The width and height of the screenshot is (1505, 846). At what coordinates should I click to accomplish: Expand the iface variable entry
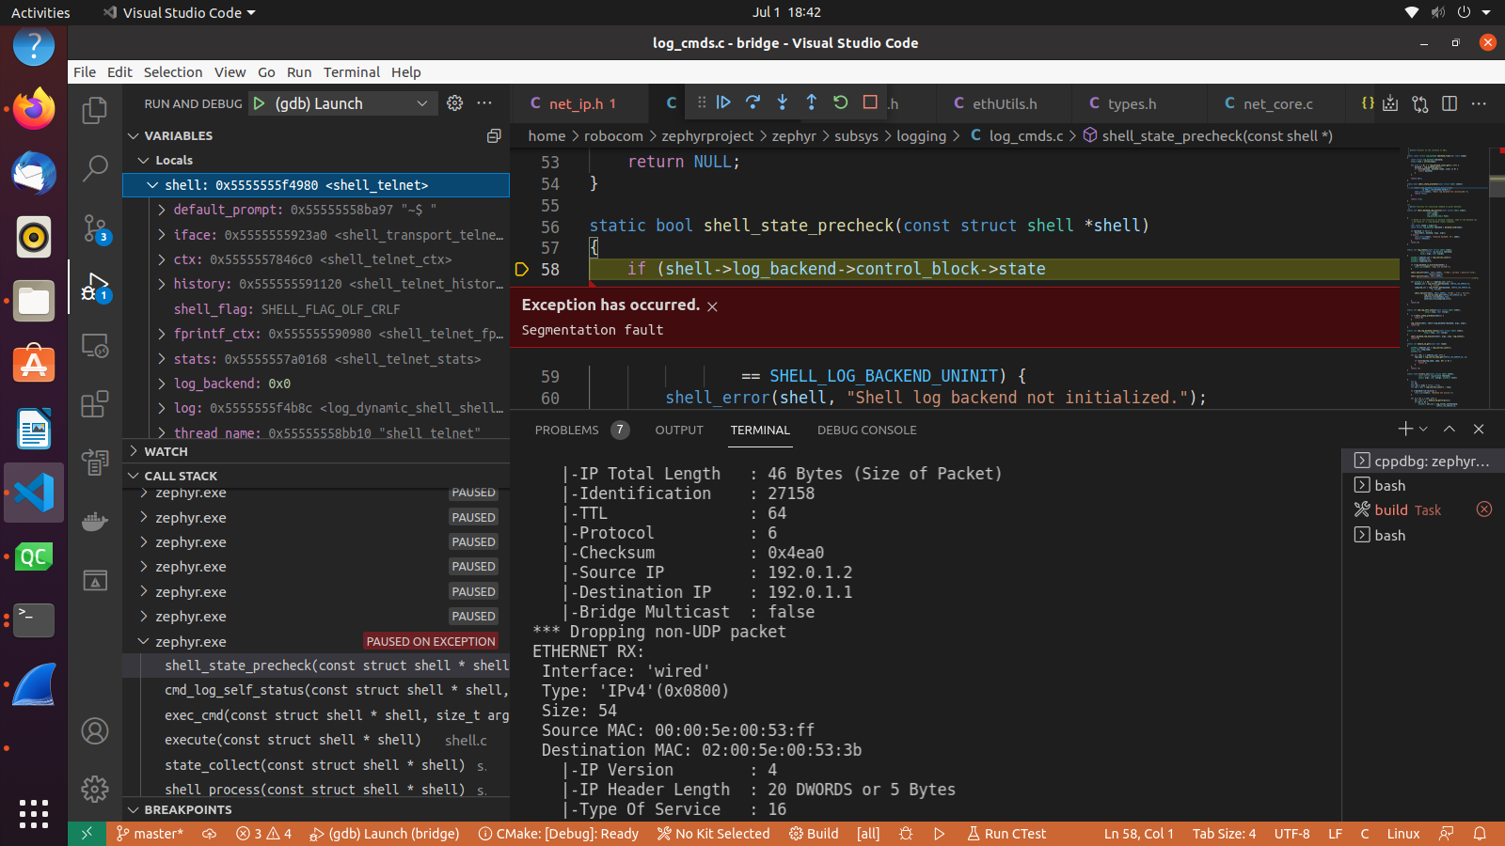tap(160, 235)
